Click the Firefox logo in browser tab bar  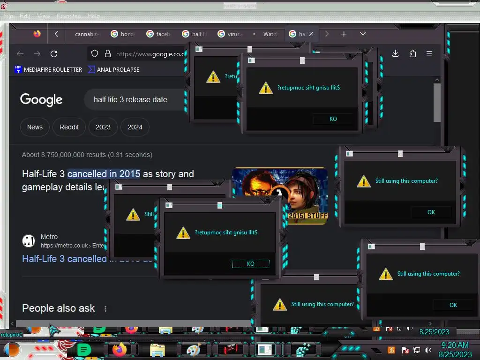(37, 34)
